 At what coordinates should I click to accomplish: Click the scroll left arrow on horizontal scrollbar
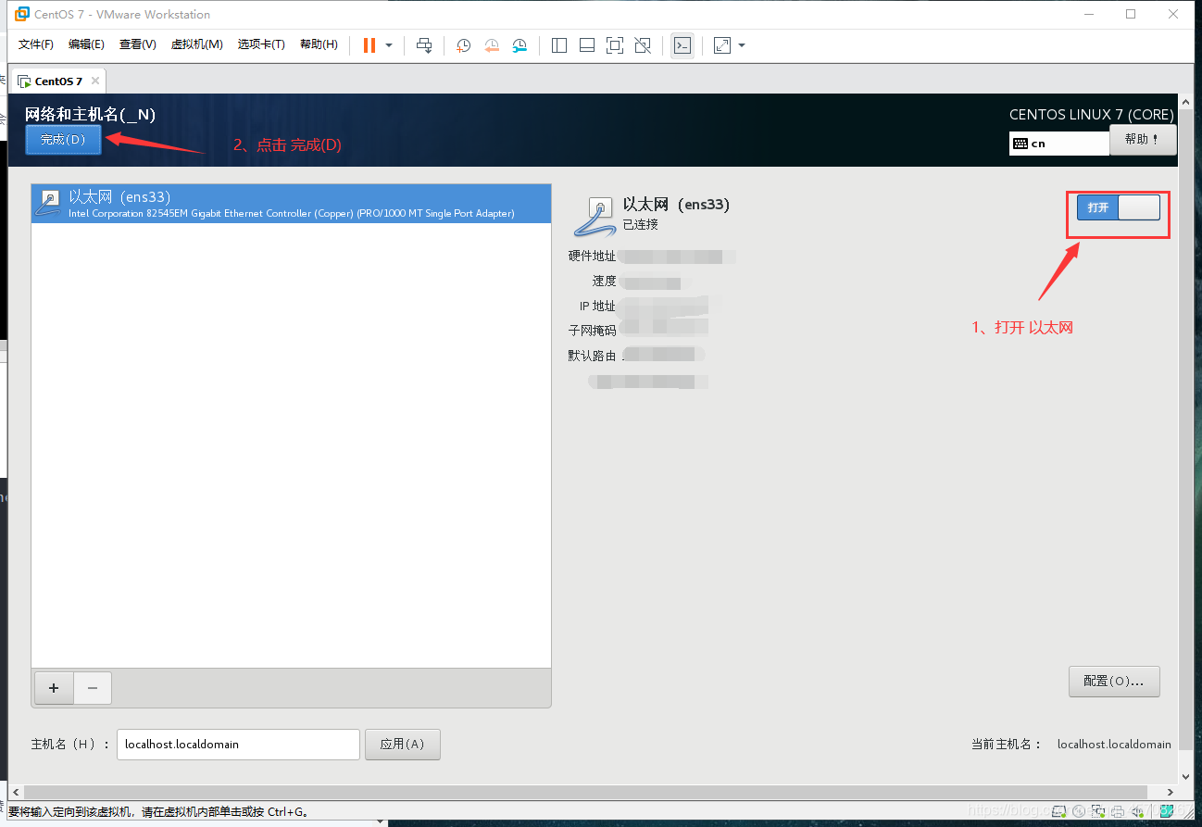click(x=14, y=793)
